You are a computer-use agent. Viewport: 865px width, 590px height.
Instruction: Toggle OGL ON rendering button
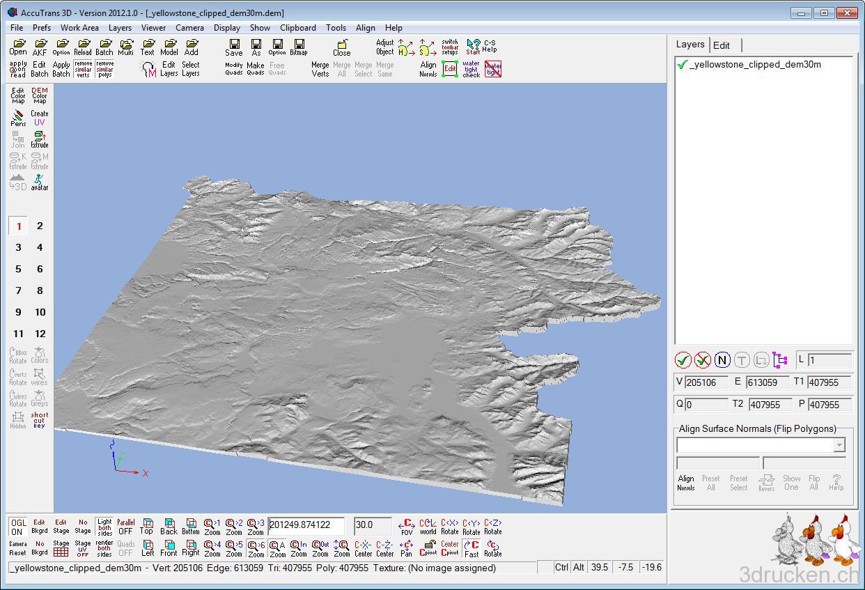pos(18,527)
